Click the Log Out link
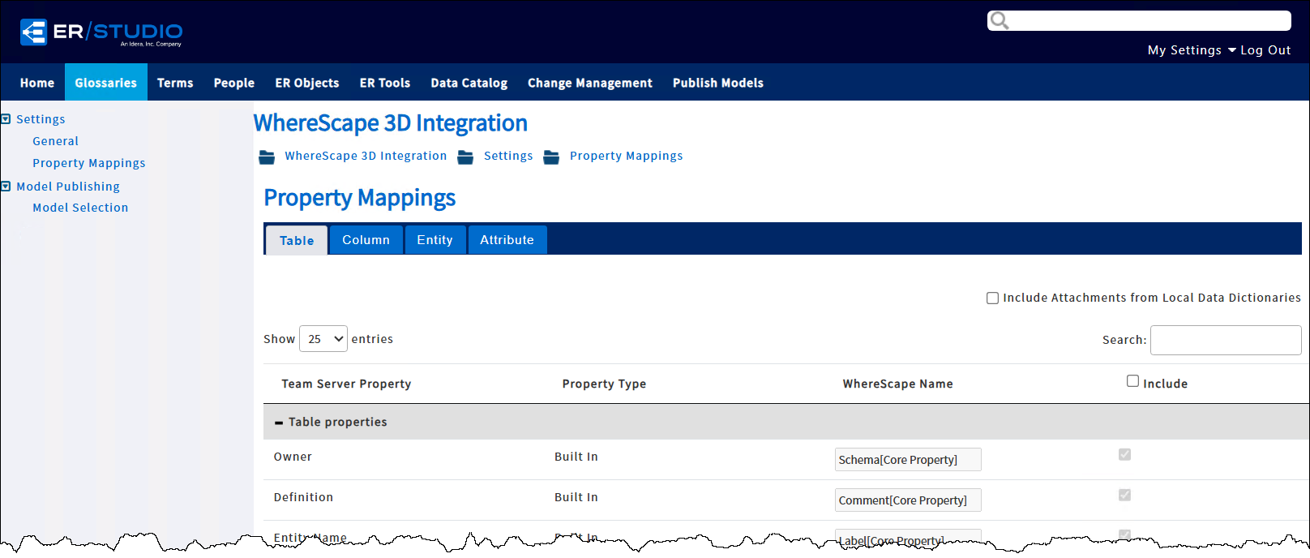The height and width of the screenshot is (558, 1310). (1265, 50)
